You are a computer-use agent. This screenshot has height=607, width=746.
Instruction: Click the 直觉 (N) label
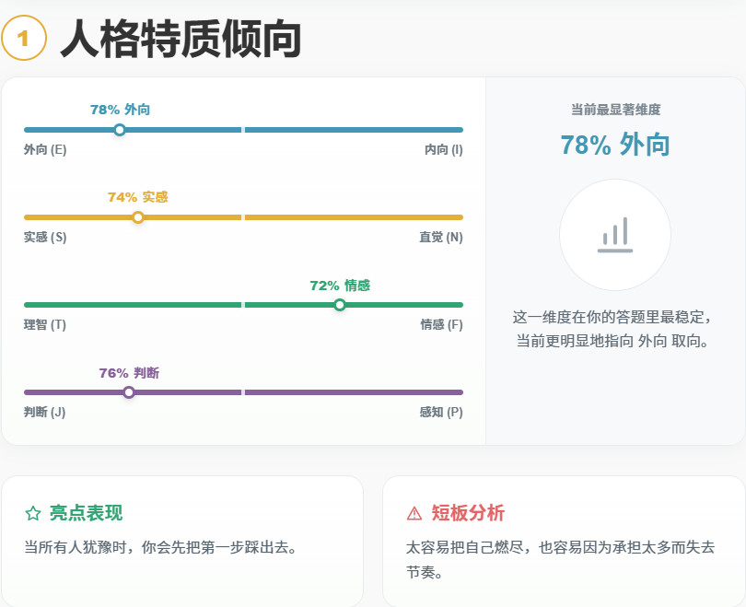point(443,237)
